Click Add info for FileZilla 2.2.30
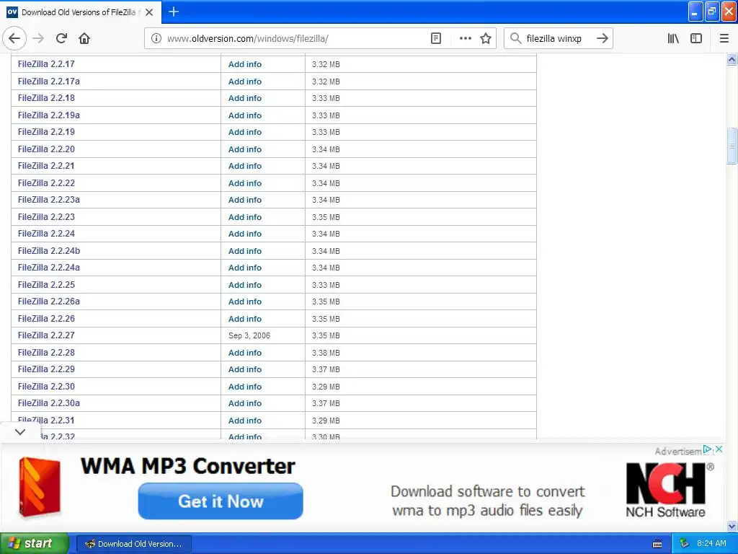Viewport: 738px width, 554px height. 245,387
